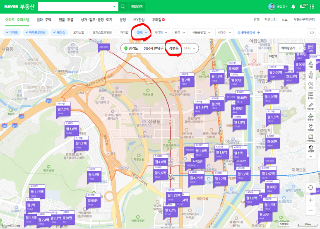320x229 pixels.
Task: Show 편의 amenities layer
Action: click(310, 85)
